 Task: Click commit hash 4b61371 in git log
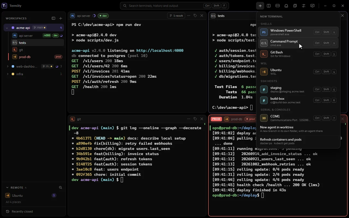tap(84, 138)
